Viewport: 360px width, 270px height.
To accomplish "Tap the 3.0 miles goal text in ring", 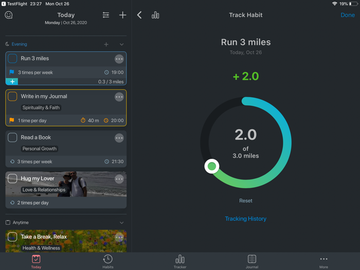I will click(x=246, y=156).
